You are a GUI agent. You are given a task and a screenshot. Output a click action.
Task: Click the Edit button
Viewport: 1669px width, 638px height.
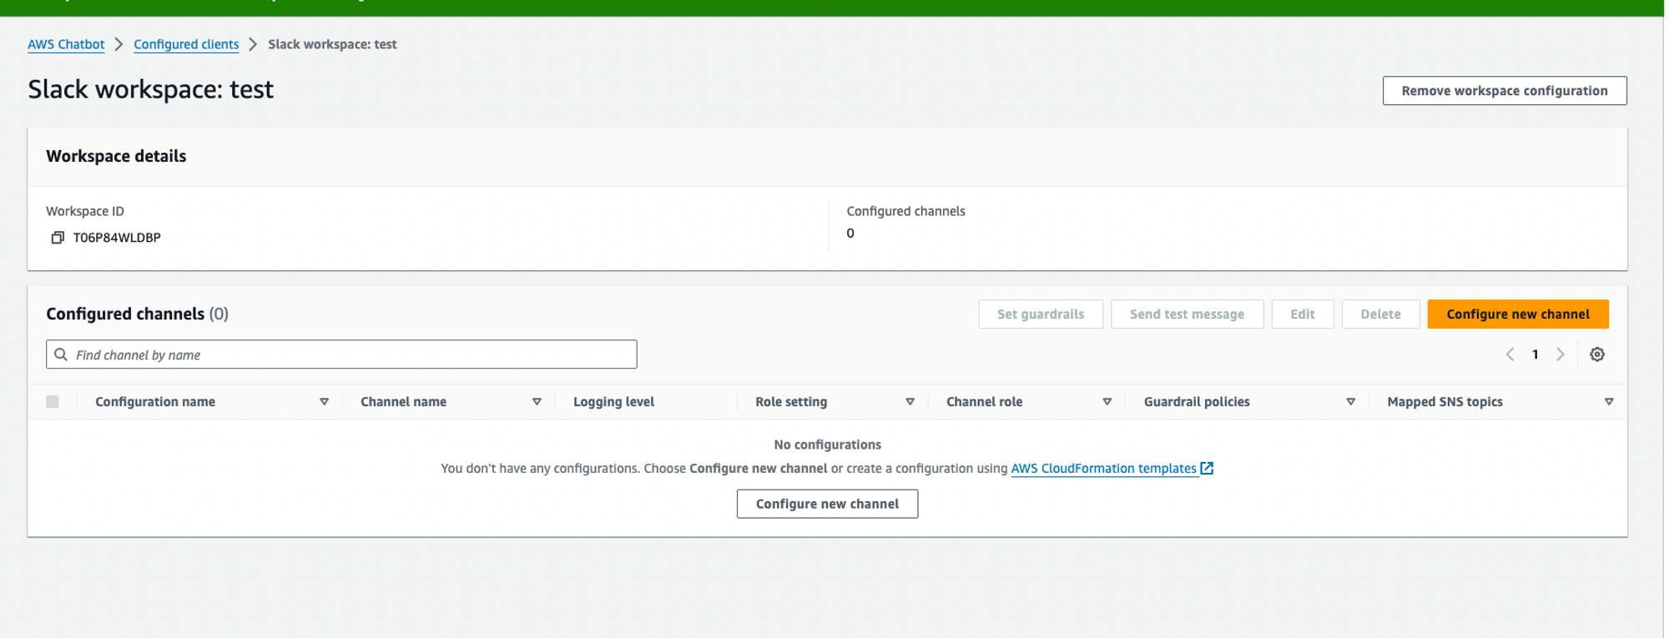coord(1302,314)
